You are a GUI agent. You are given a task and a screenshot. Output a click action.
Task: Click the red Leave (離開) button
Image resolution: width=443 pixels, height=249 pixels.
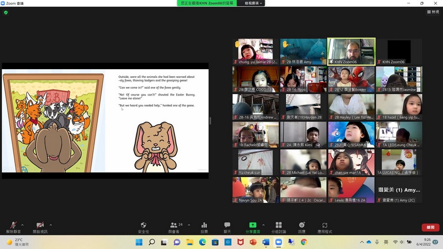430,227
